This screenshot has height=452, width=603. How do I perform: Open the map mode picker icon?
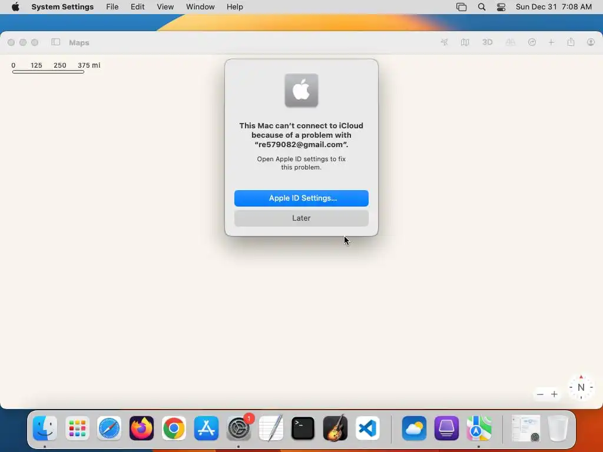pos(465,42)
